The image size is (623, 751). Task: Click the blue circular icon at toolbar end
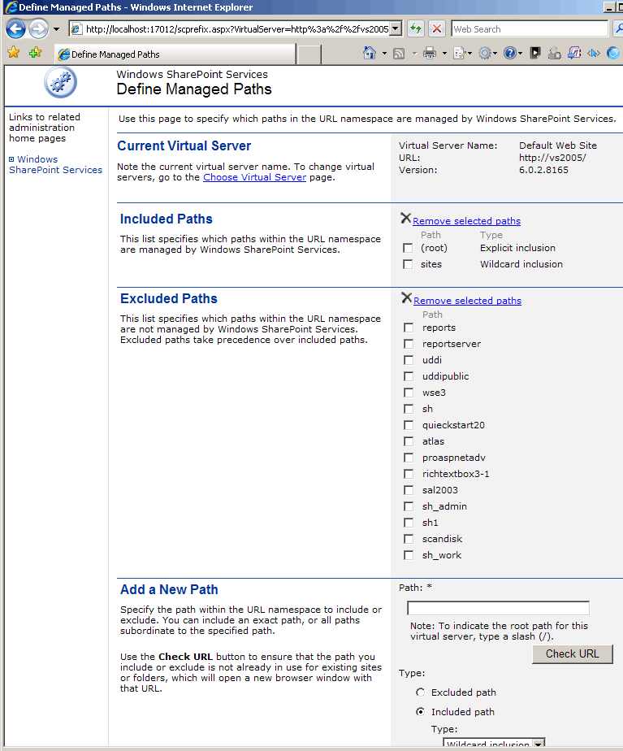pos(614,53)
